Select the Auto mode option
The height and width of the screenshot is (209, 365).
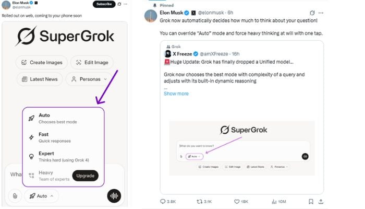[x=57, y=118]
